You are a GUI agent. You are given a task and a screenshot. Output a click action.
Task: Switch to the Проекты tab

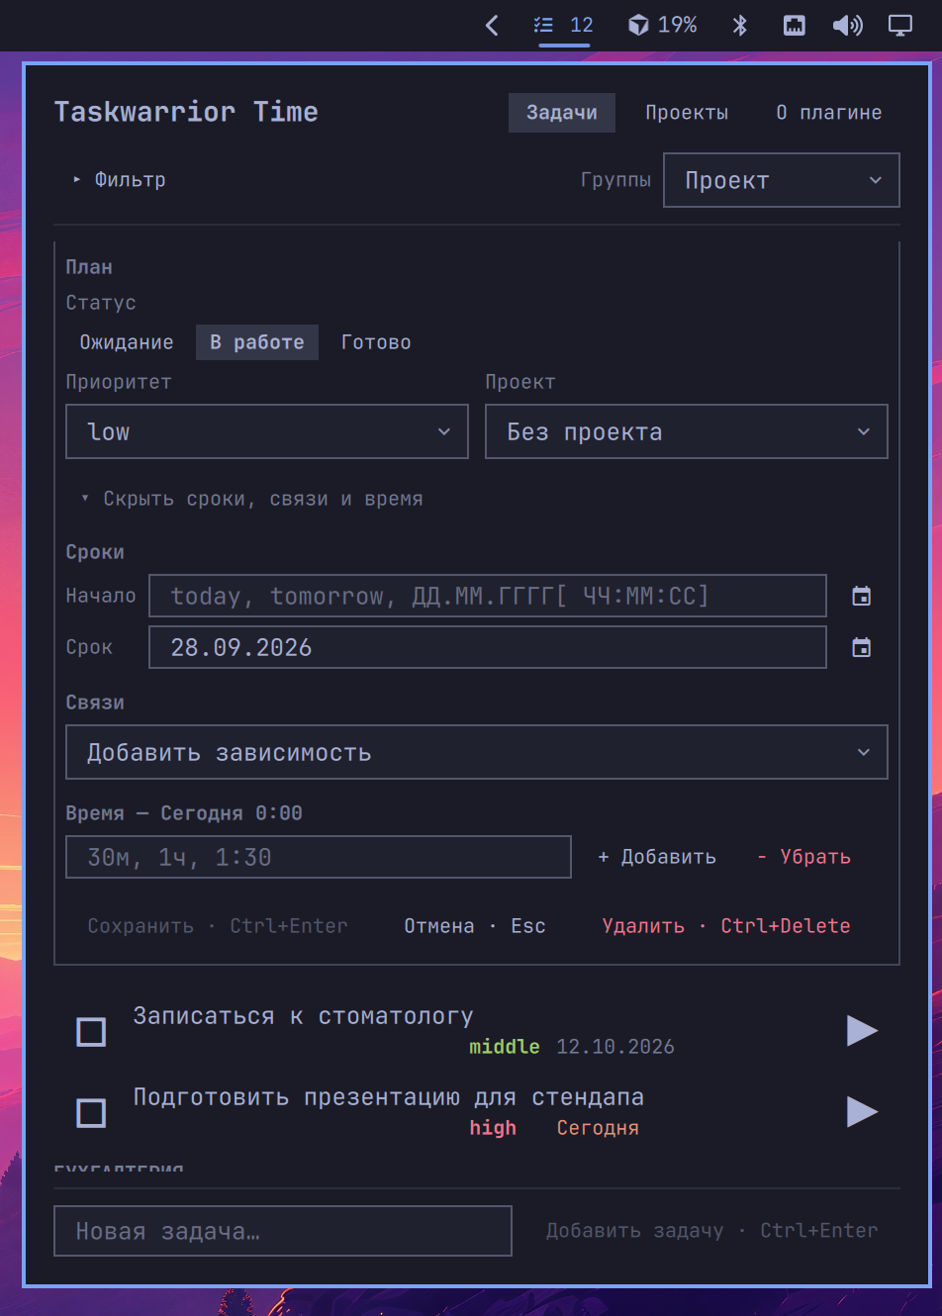687,113
